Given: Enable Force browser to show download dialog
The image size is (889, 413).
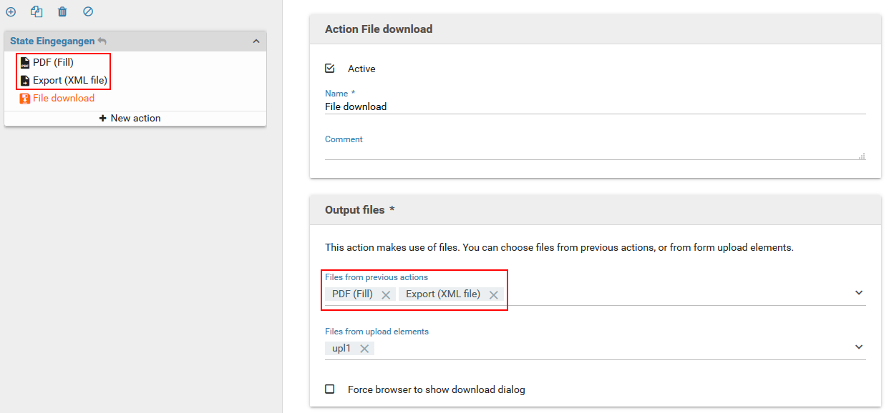Looking at the screenshot, I should point(330,389).
